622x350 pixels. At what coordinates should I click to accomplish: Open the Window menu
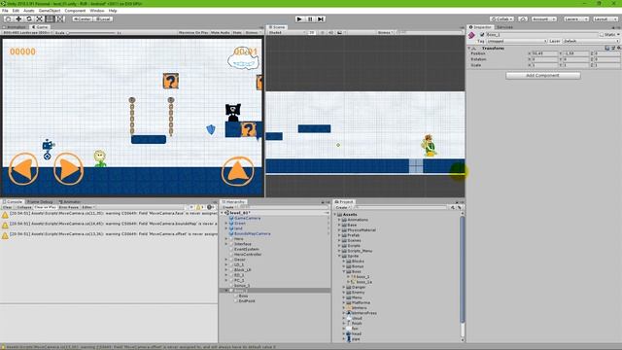(x=97, y=11)
